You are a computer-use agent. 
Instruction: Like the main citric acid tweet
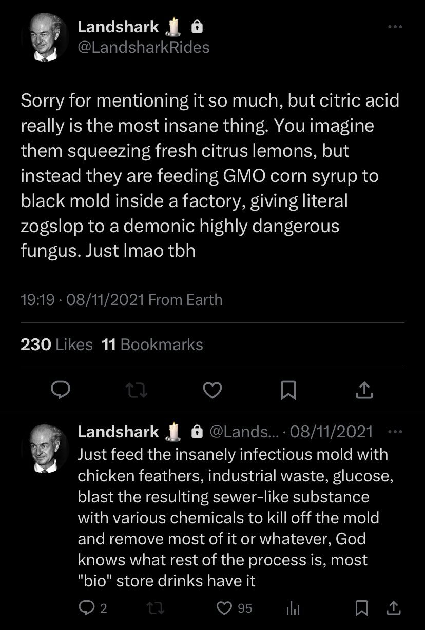click(x=212, y=391)
